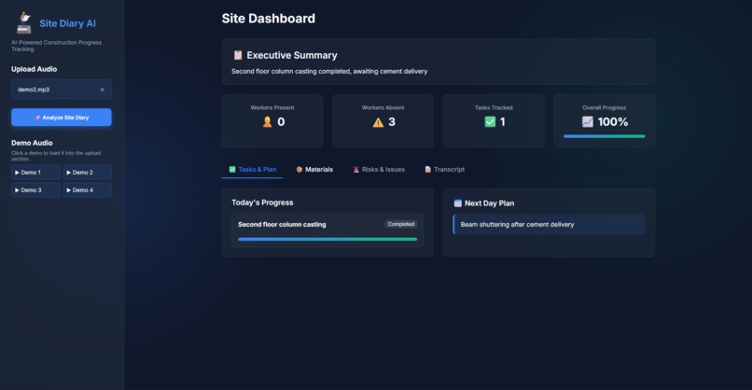Image resolution: width=752 pixels, height=390 pixels.
Task: Remove the uploaded demo2.mp3 file with the X
Action: click(102, 90)
